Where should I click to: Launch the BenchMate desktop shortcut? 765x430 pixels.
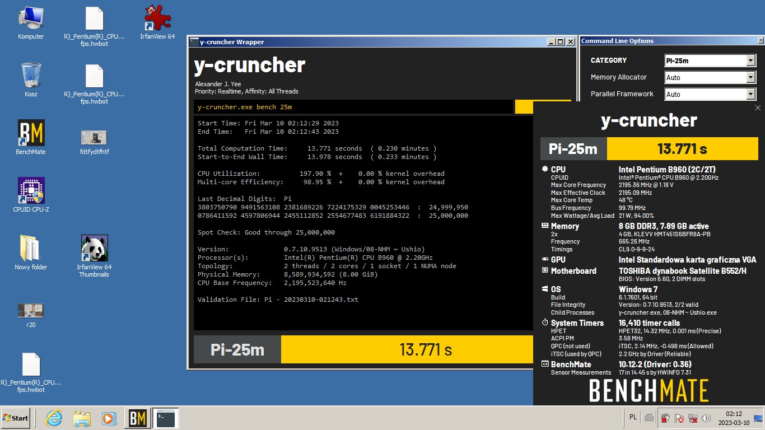point(31,137)
